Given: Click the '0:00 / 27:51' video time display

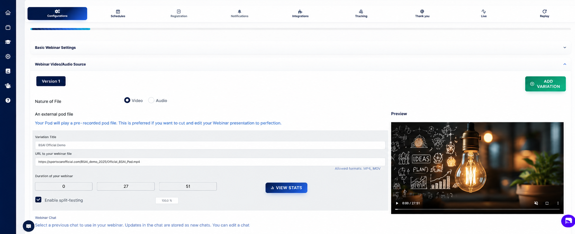Looking at the screenshot, I should click(x=411, y=203).
